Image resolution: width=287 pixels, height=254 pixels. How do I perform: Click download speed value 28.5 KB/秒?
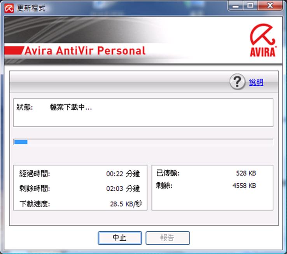(x=126, y=204)
